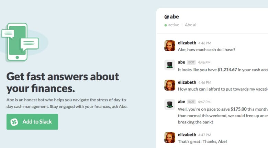Click the BOT badge on Abe's 4:47 PM message
Screen dimensions: 268x148
click(191, 102)
